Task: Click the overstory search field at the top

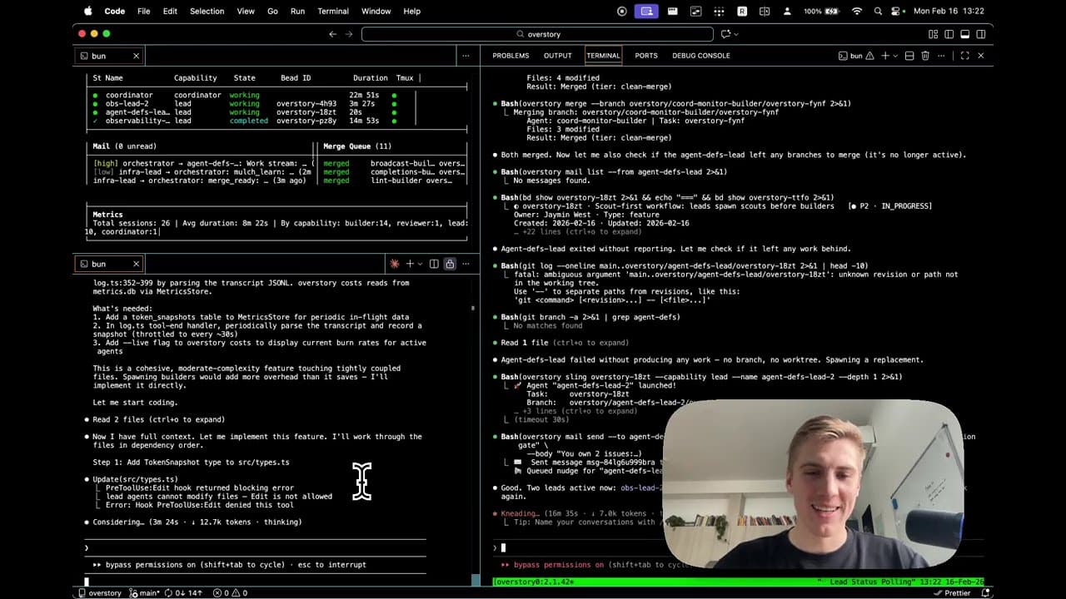Action: 537,34
